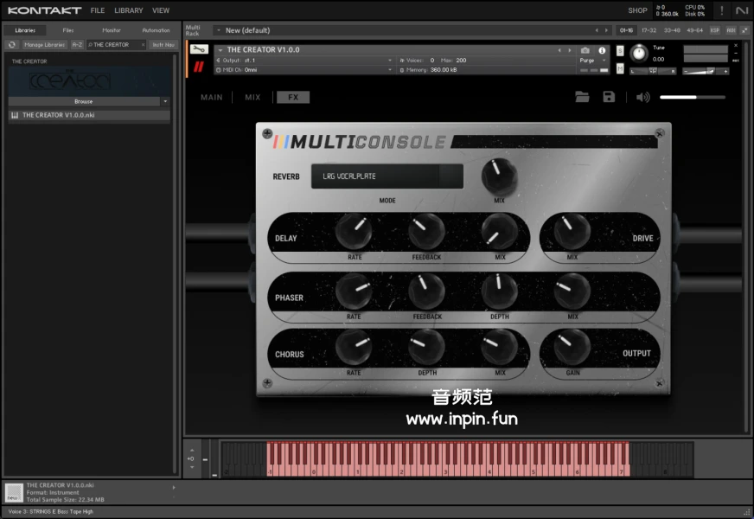754x519 pixels.
Task: Click the SHOP link
Action: (637, 10)
